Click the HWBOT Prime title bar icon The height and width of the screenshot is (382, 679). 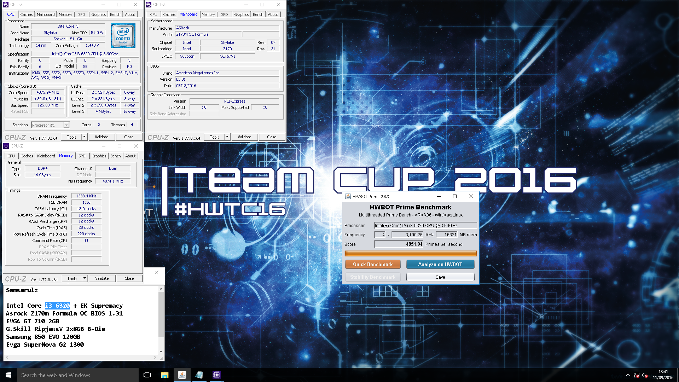click(x=348, y=197)
